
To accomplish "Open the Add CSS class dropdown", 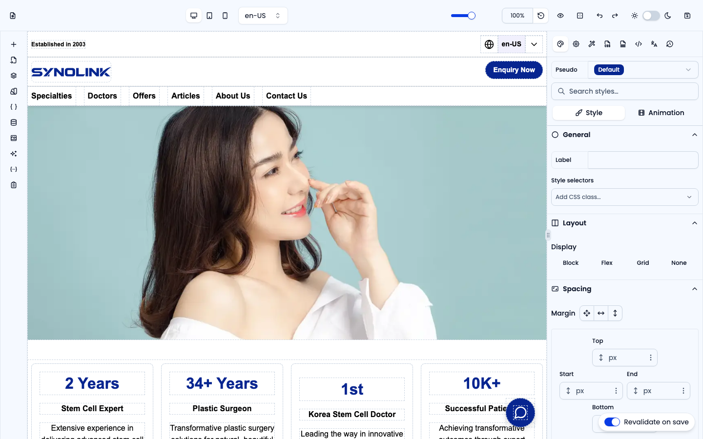I will 625,197.
